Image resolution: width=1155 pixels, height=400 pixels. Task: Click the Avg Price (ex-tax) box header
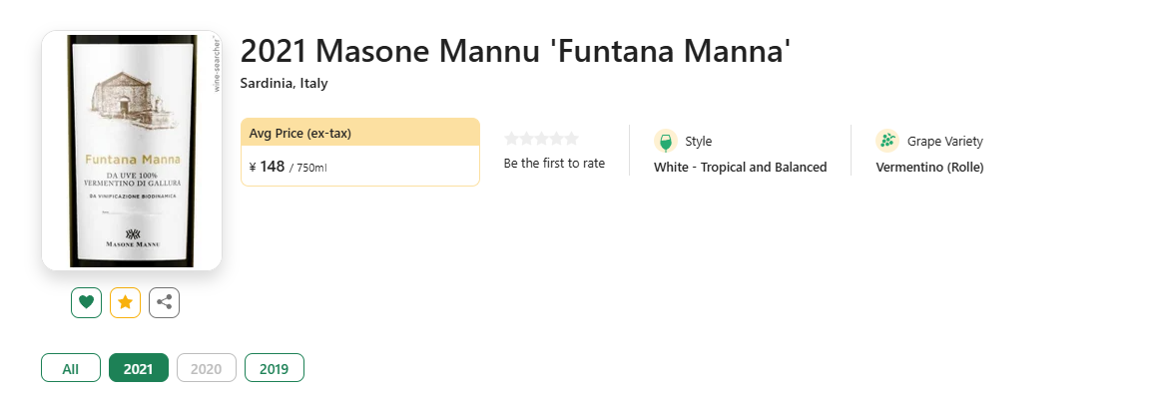coord(360,133)
